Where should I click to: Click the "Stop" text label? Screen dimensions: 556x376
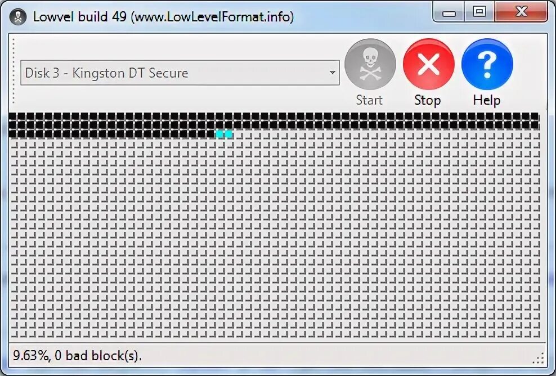click(x=428, y=100)
